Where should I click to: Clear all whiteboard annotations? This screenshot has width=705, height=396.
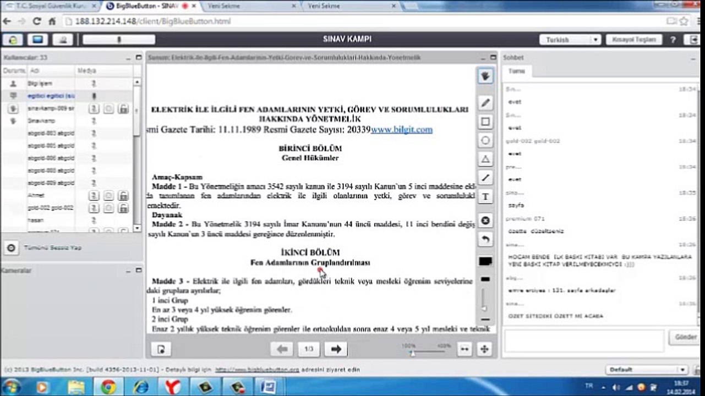coord(485,221)
